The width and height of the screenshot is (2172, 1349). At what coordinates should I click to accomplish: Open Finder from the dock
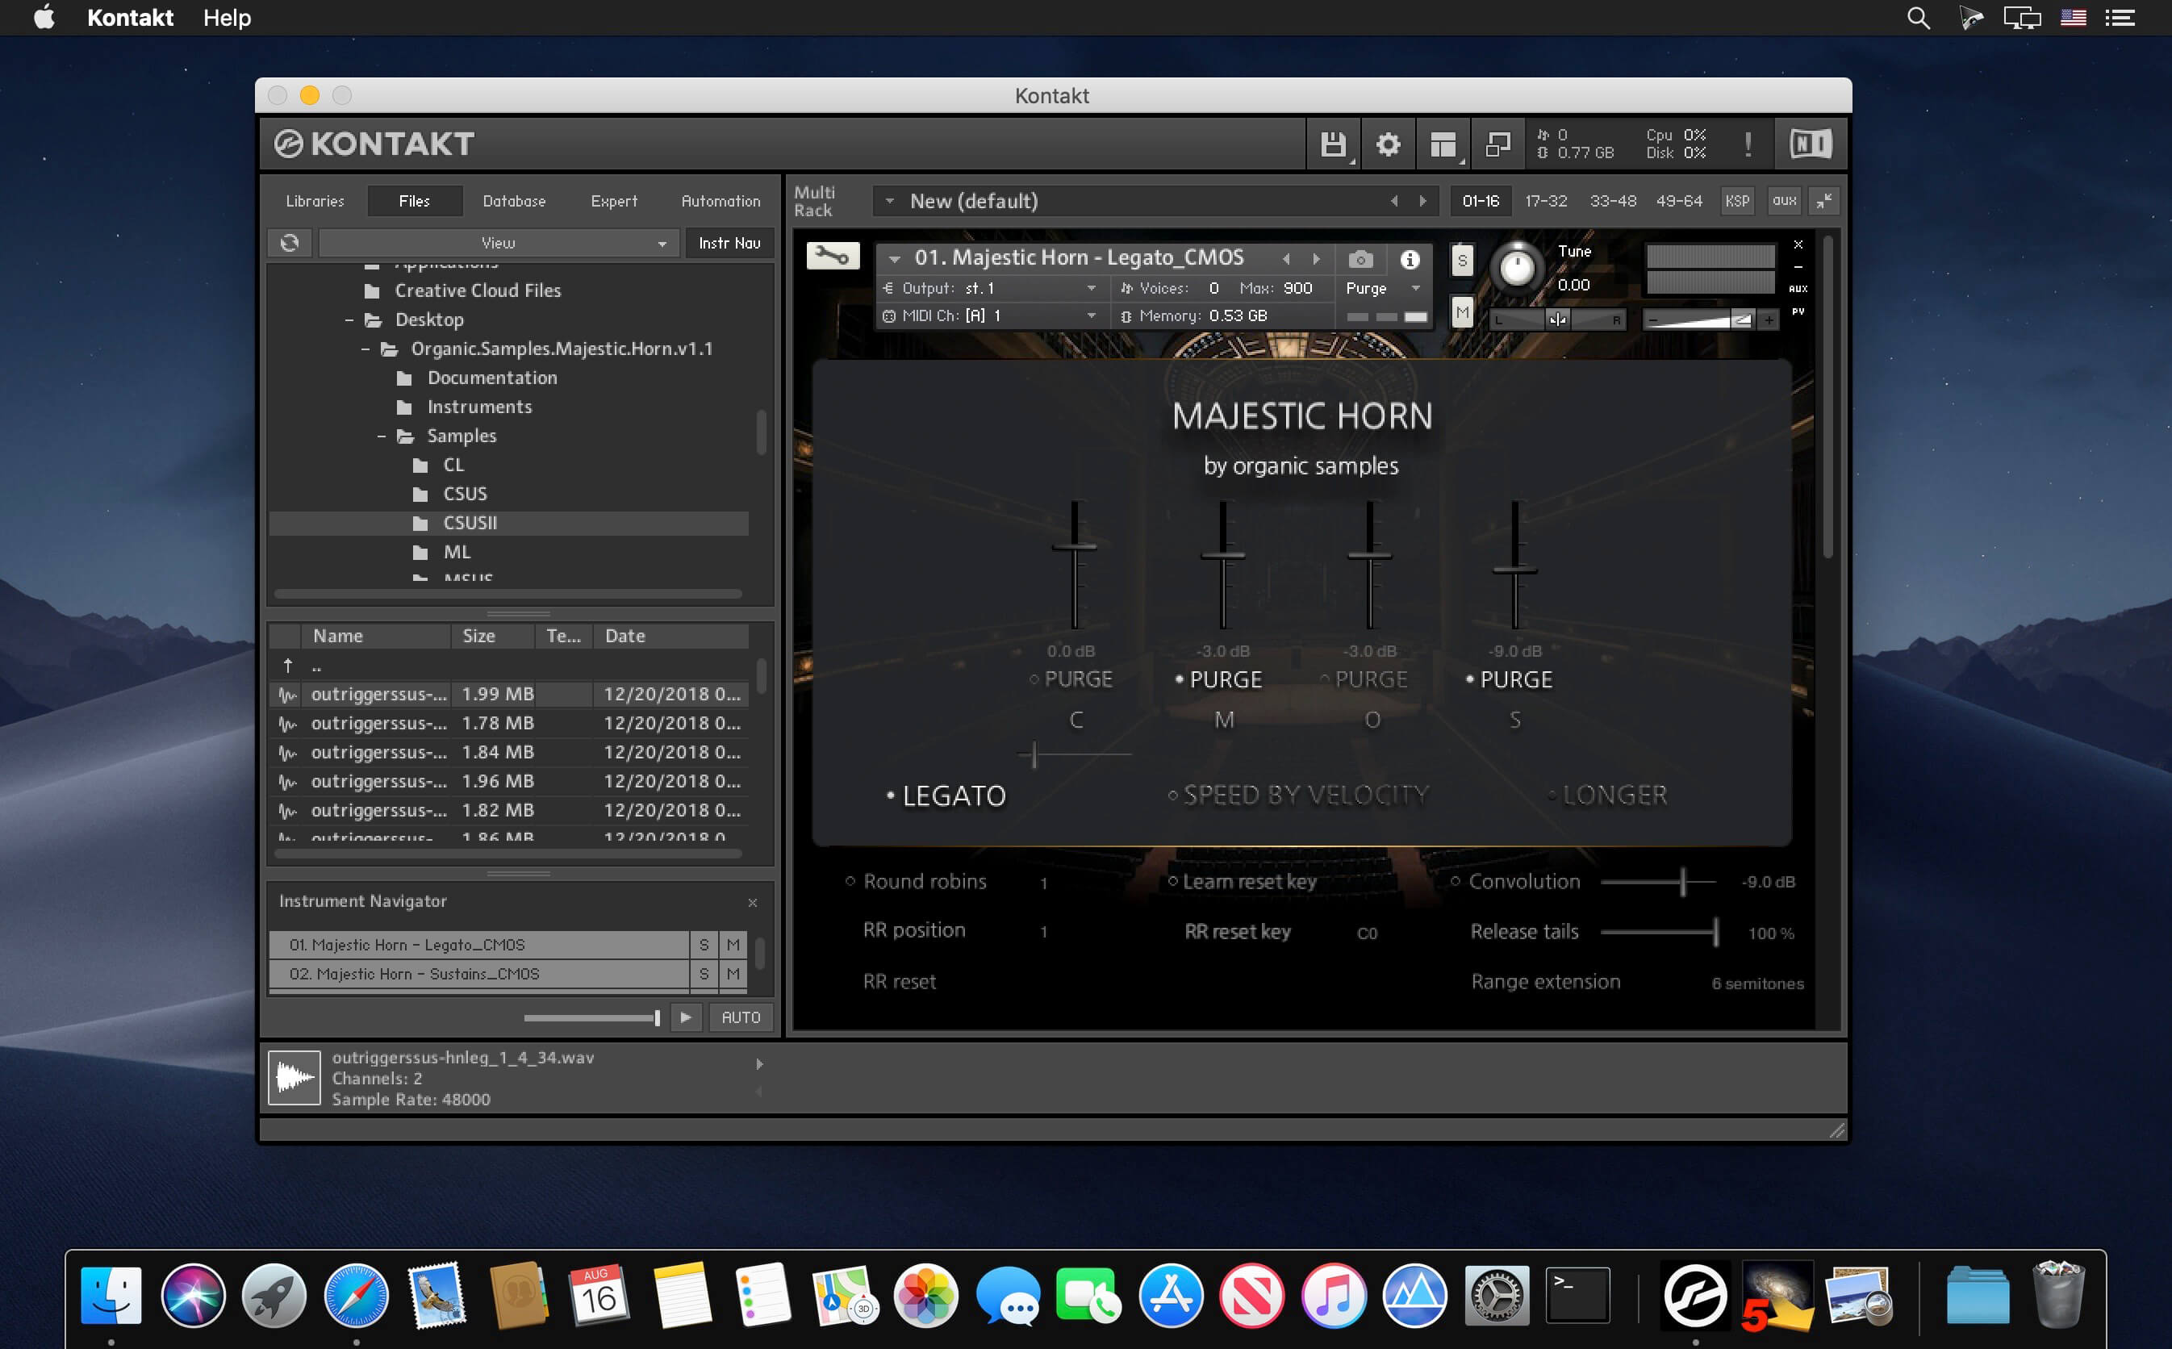111,1295
